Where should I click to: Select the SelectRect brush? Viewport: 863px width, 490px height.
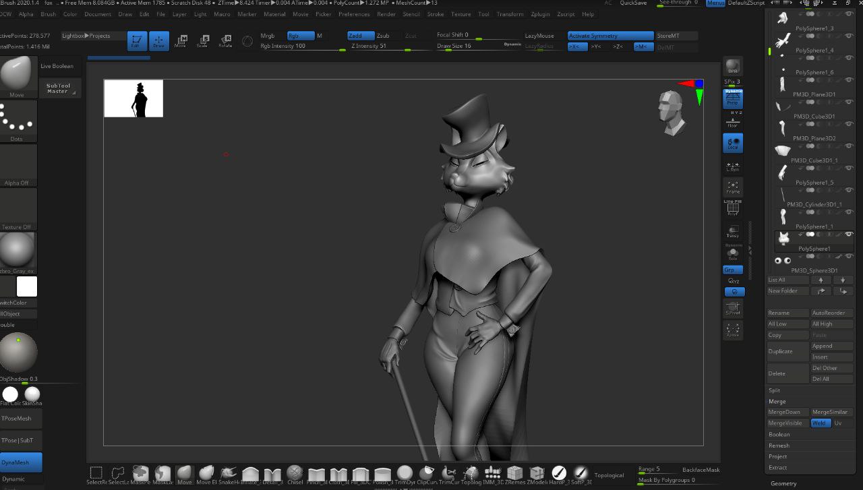96,474
